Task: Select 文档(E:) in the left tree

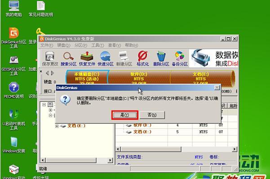Action: pos(76,126)
